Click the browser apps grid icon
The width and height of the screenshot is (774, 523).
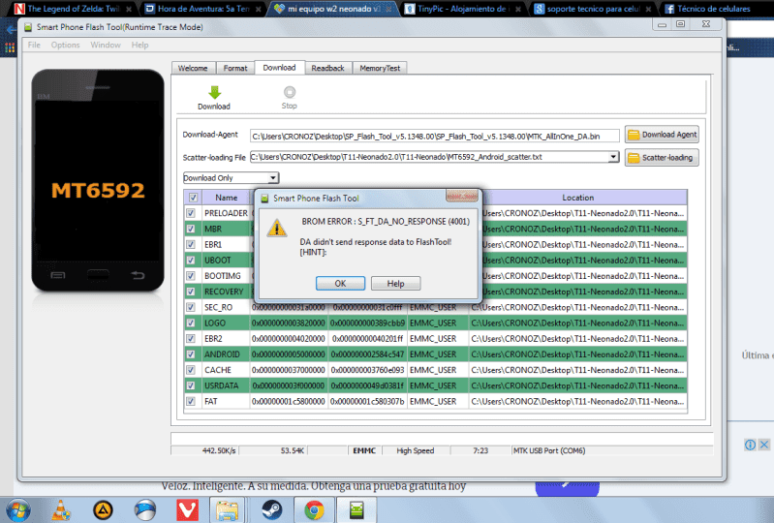[10, 47]
